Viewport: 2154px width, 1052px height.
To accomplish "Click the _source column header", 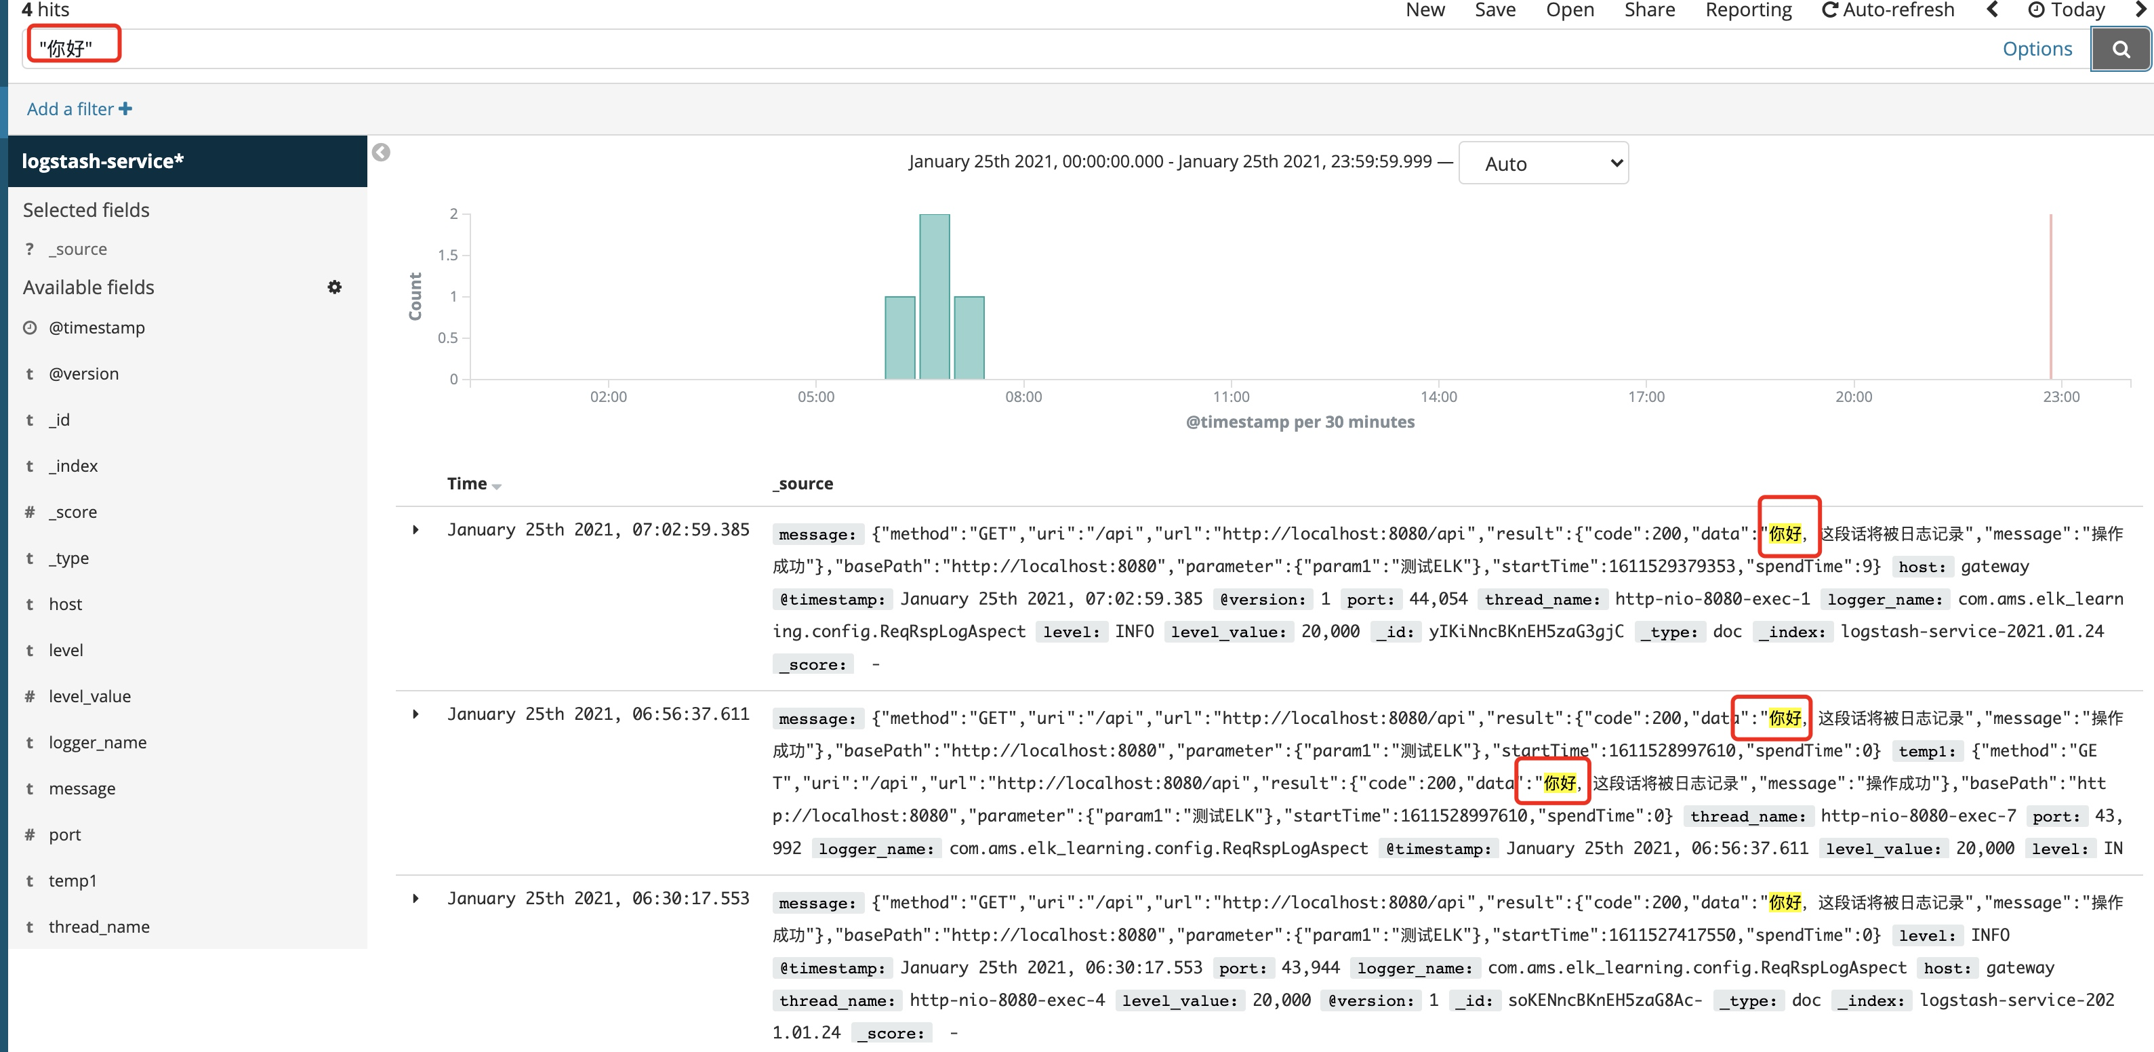I will (x=802, y=483).
